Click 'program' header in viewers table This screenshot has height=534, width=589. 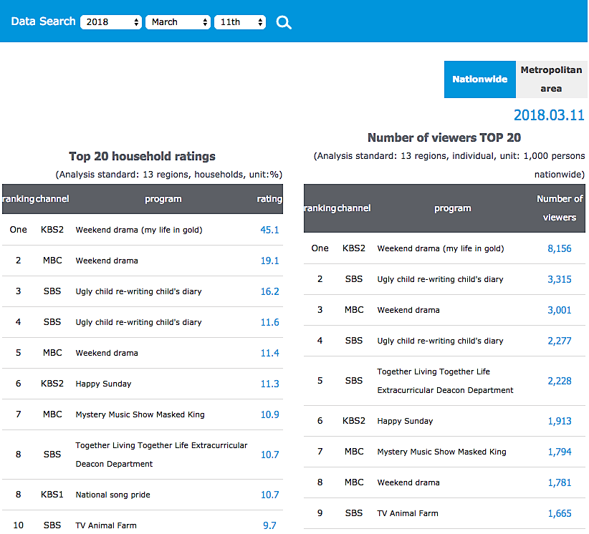pyautogui.click(x=452, y=208)
